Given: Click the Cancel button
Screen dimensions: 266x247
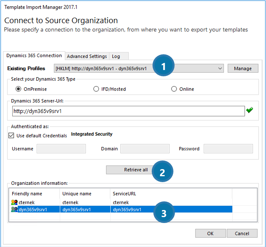Looking at the screenshot, I should click(242, 234).
